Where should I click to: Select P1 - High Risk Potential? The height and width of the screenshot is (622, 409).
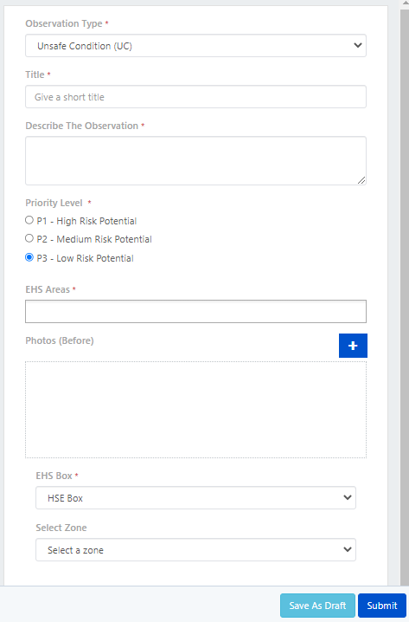[29, 220]
